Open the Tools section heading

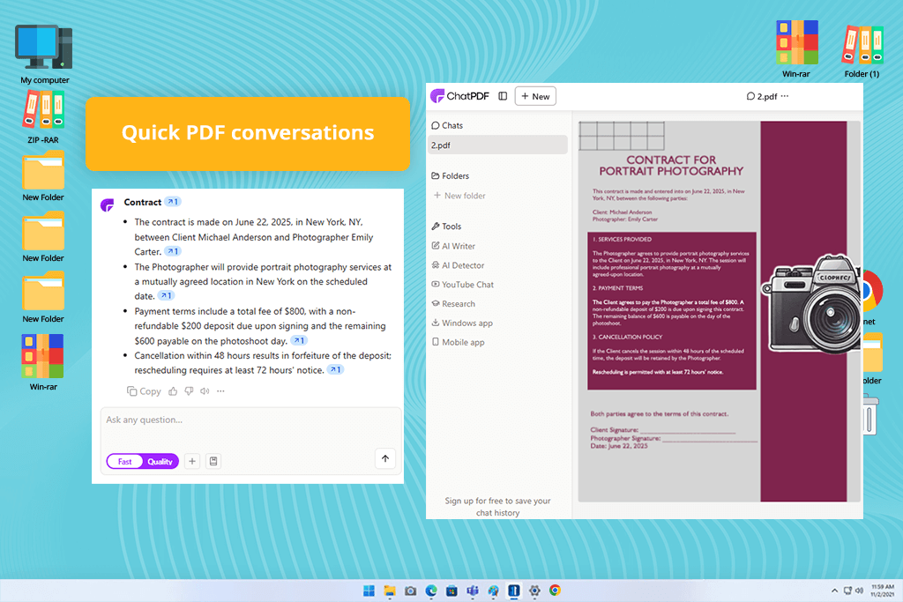click(x=446, y=227)
